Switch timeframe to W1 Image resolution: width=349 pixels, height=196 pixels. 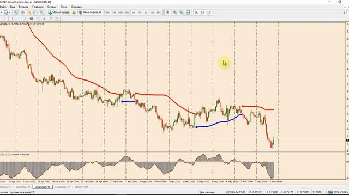coord(153,13)
